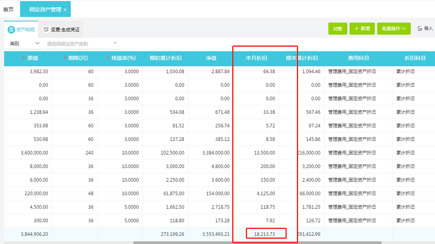Click the 3,553,493.21 total net value
The height and width of the screenshot is (244, 435).
pyautogui.click(x=216, y=234)
